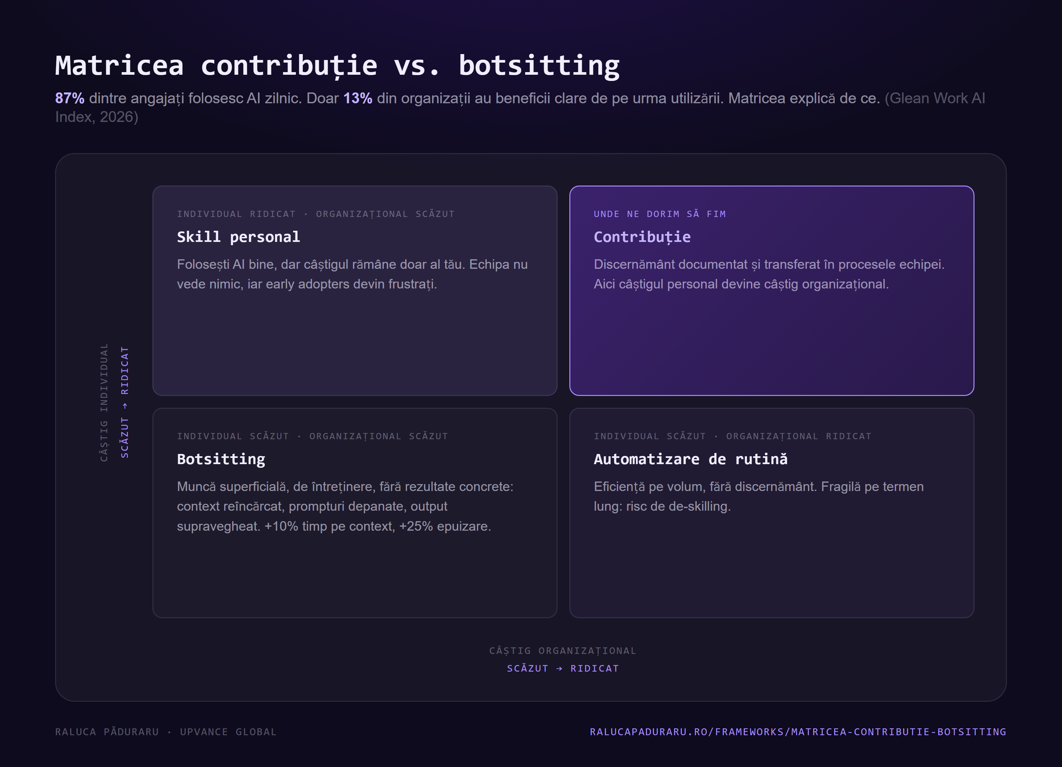
Task: Click the vertical 'Scăzut → Ridicat' axis legend
Action: [125, 402]
